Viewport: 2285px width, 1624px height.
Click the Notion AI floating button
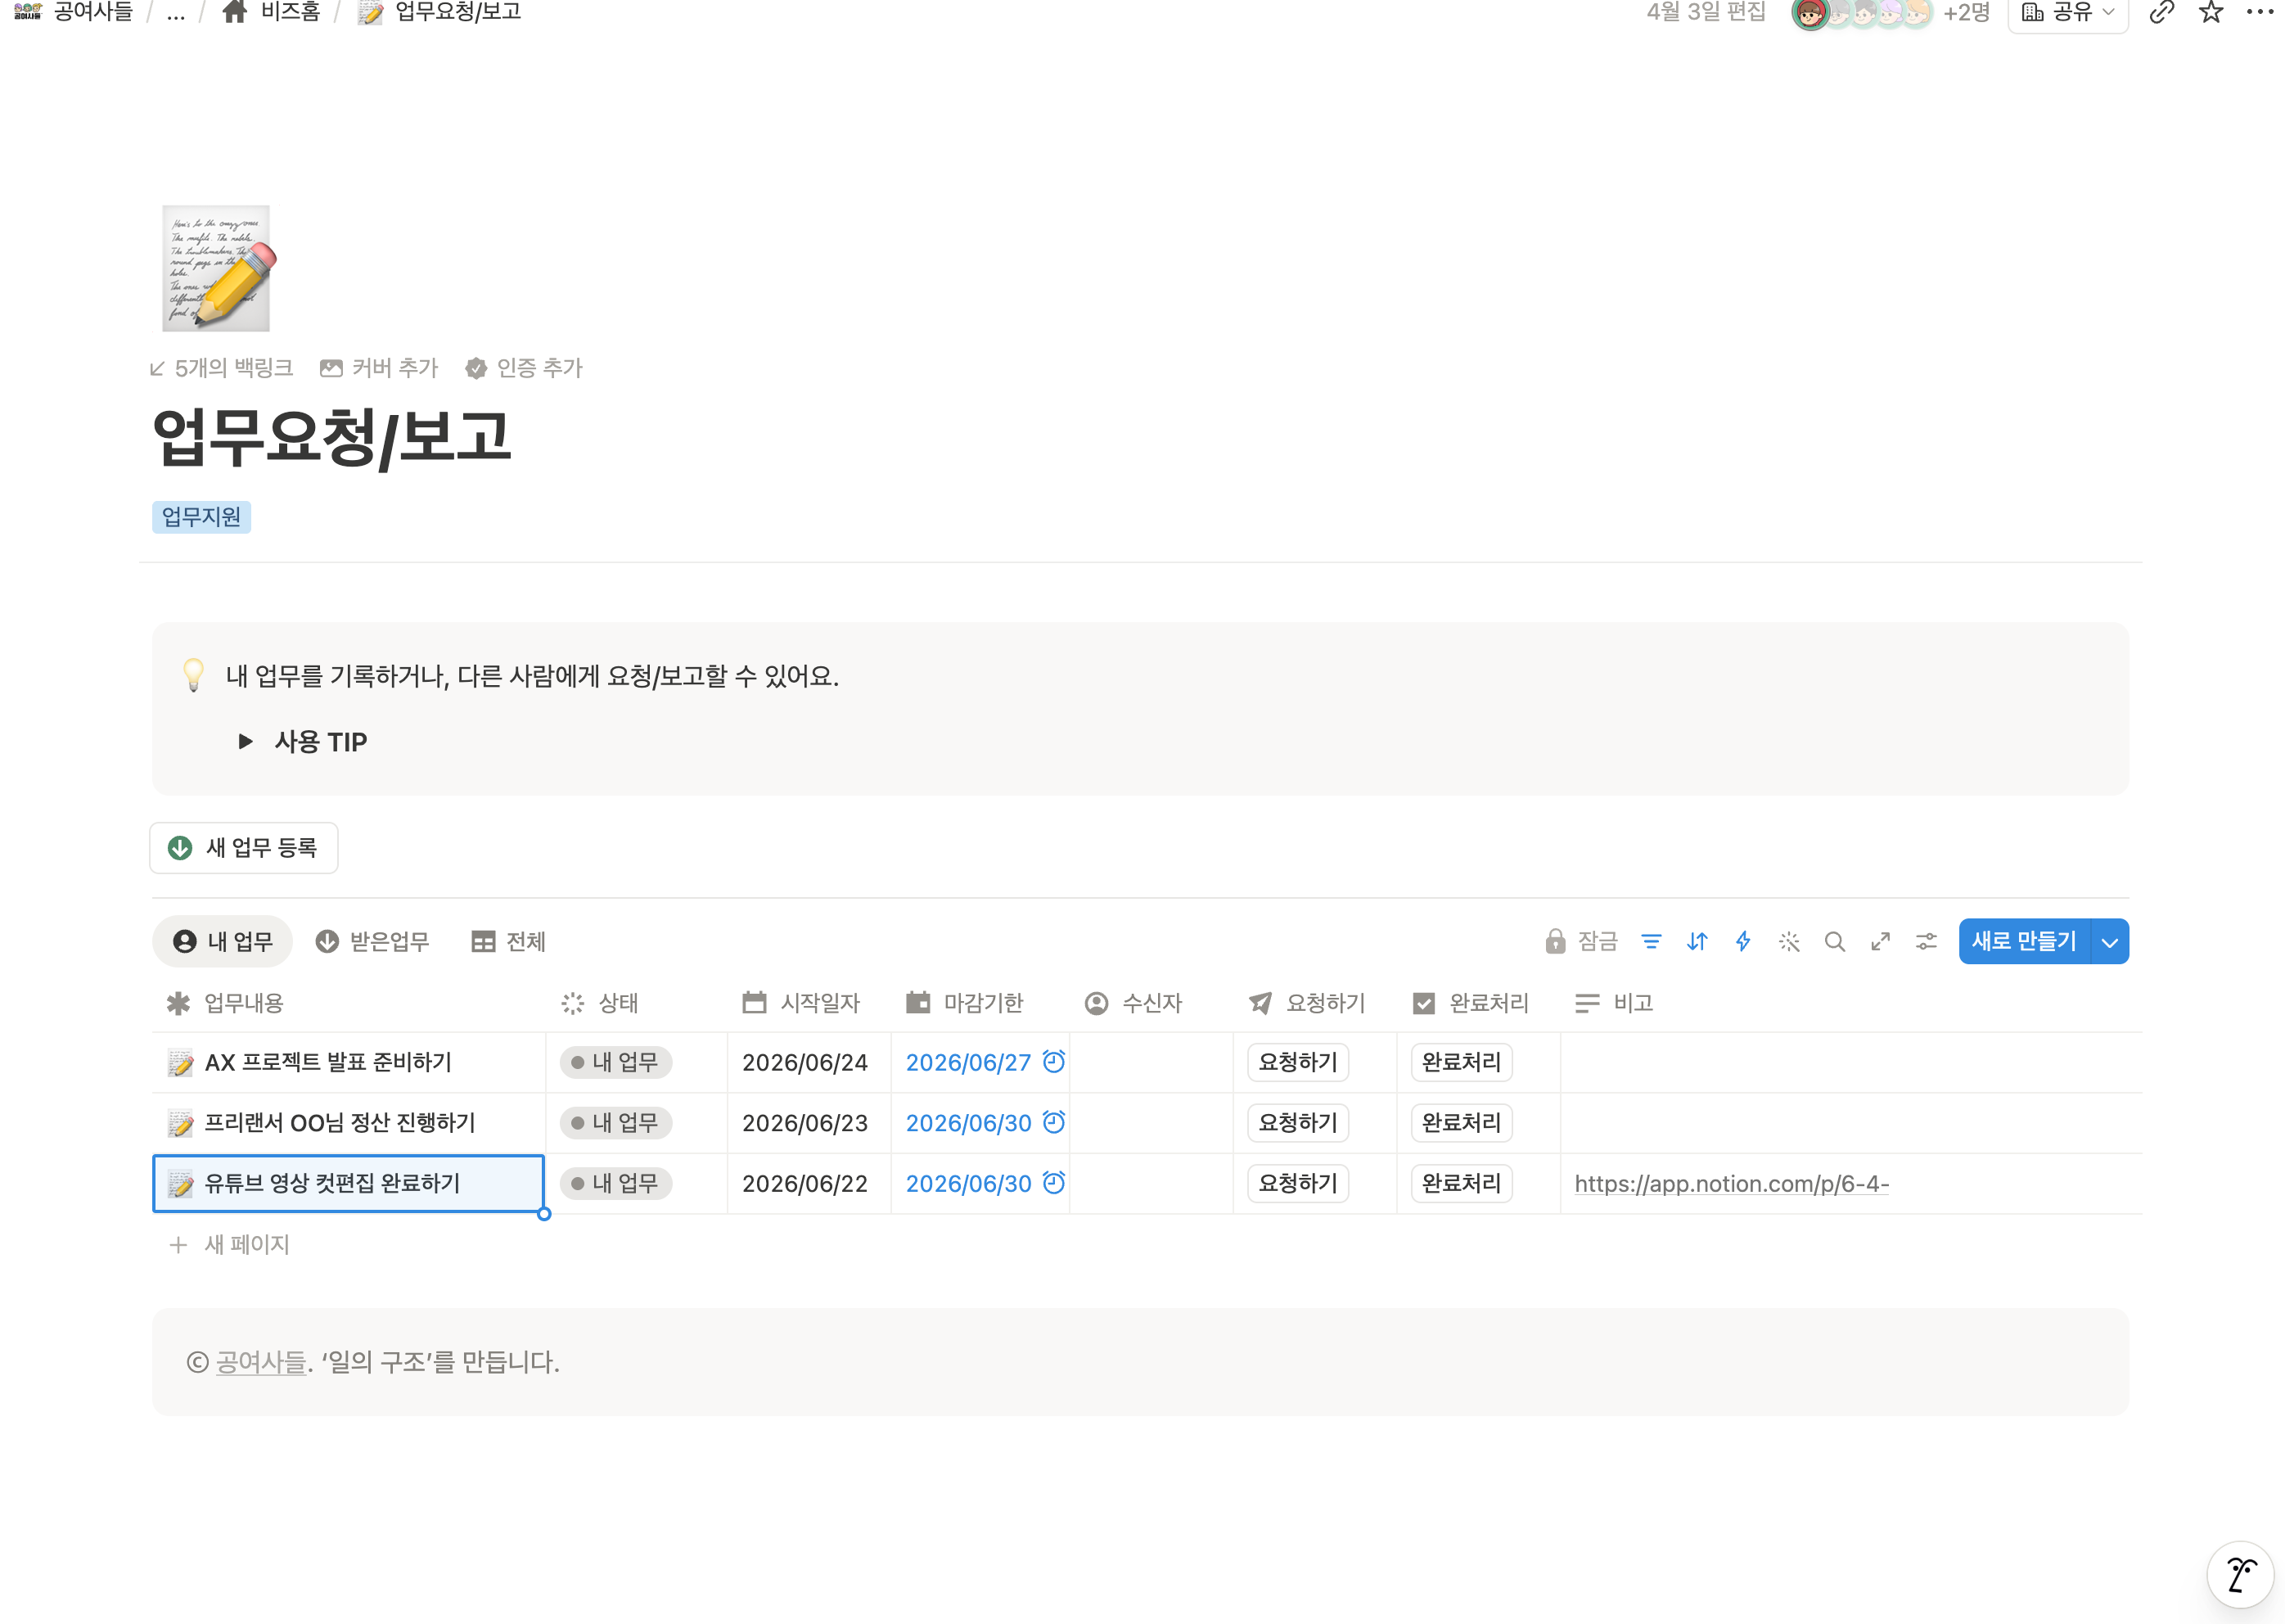(x=2240, y=1575)
